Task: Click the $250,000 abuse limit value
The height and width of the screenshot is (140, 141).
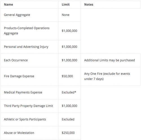Action: coord(68,133)
